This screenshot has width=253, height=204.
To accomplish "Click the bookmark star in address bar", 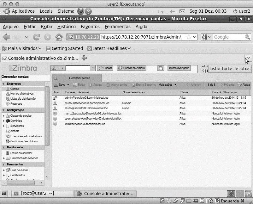I will point(189,37).
